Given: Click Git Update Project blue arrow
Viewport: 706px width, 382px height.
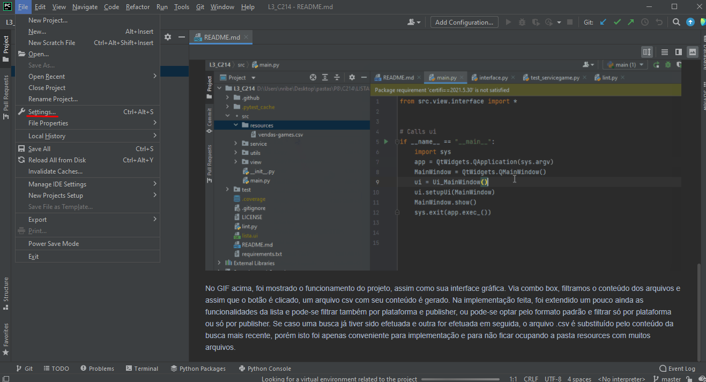Looking at the screenshot, I should point(603,23).
